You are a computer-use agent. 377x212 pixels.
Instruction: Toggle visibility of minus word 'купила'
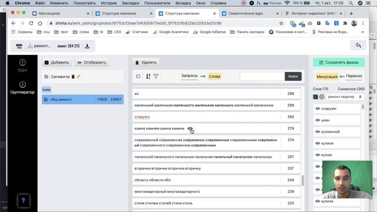318,201
